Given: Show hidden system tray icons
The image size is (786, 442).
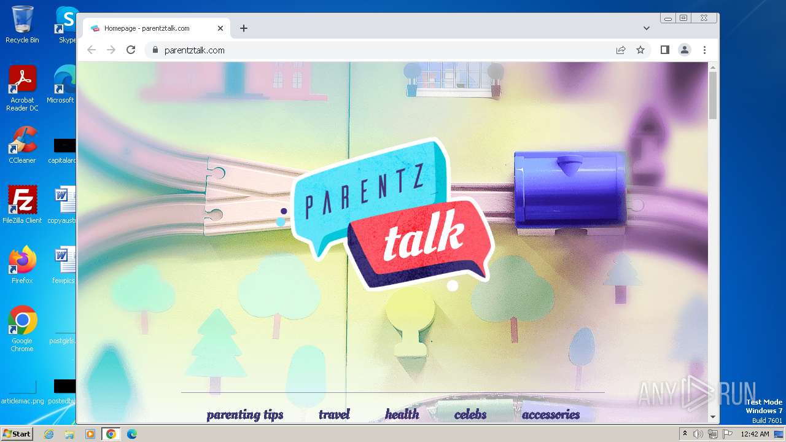Looking at the screenshot, I should point(685,434).
